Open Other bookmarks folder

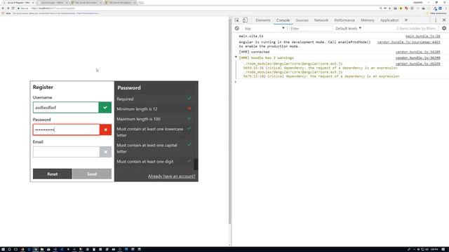[x=436, y=13]
